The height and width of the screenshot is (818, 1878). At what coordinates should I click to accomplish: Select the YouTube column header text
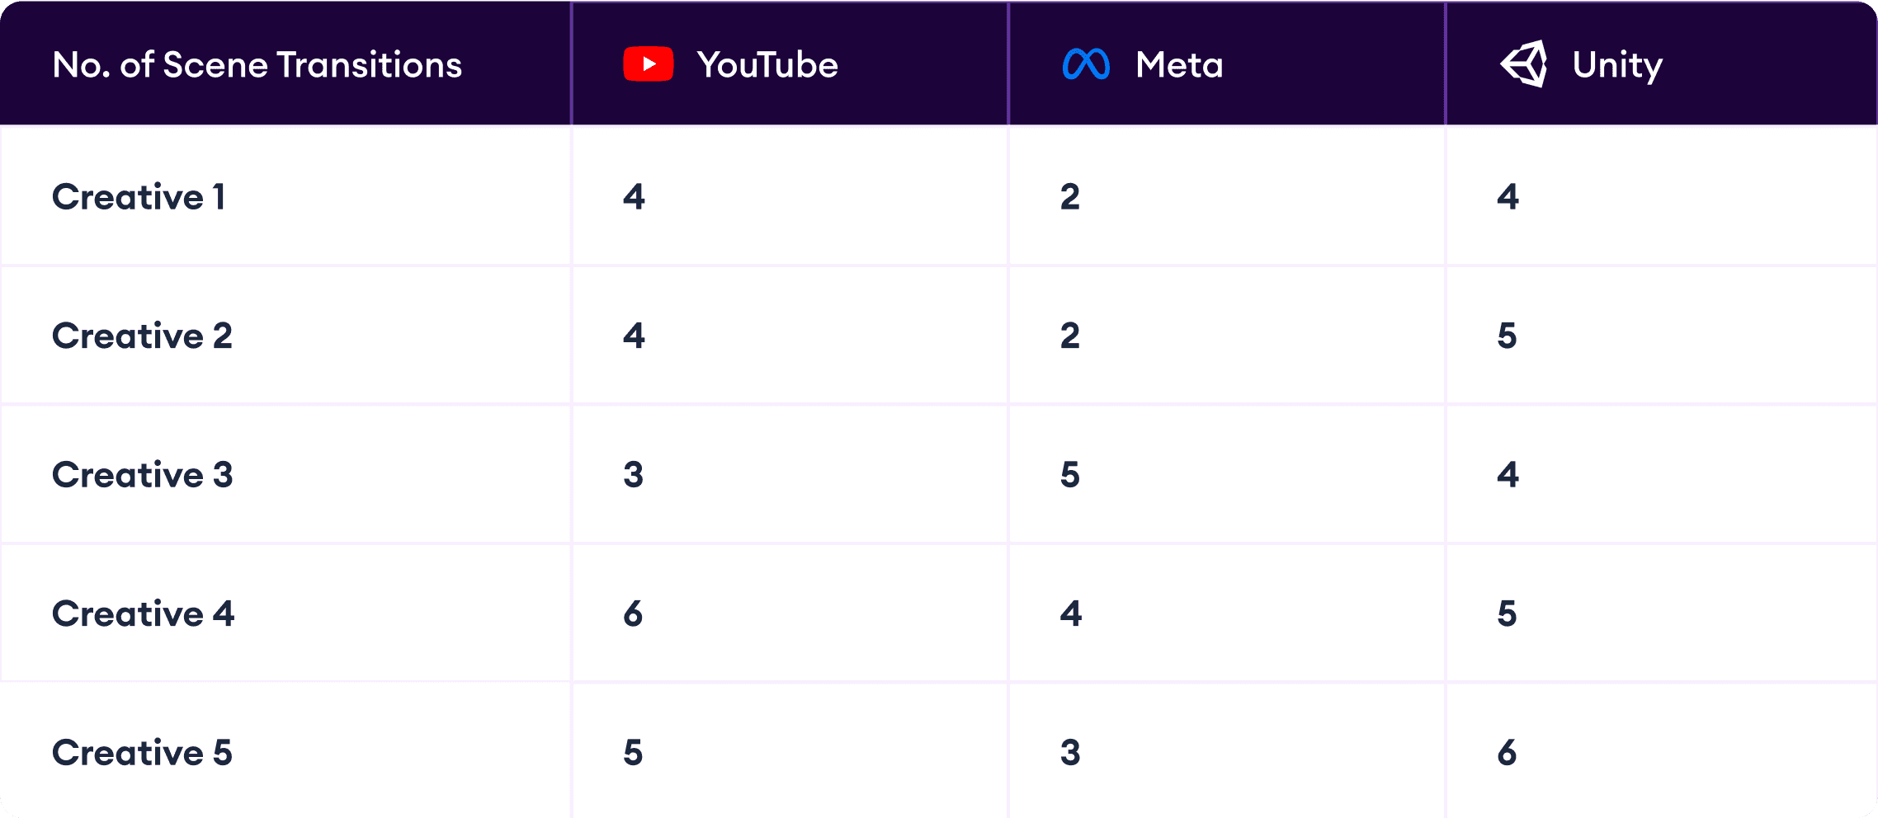[x=767, y=64]
